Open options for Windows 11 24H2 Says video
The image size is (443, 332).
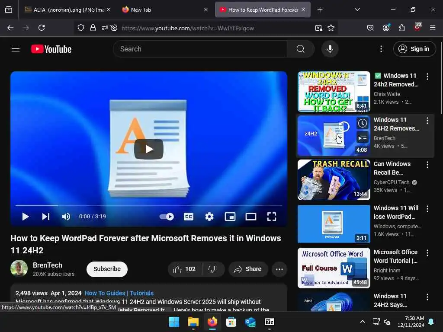pos(427,297)
